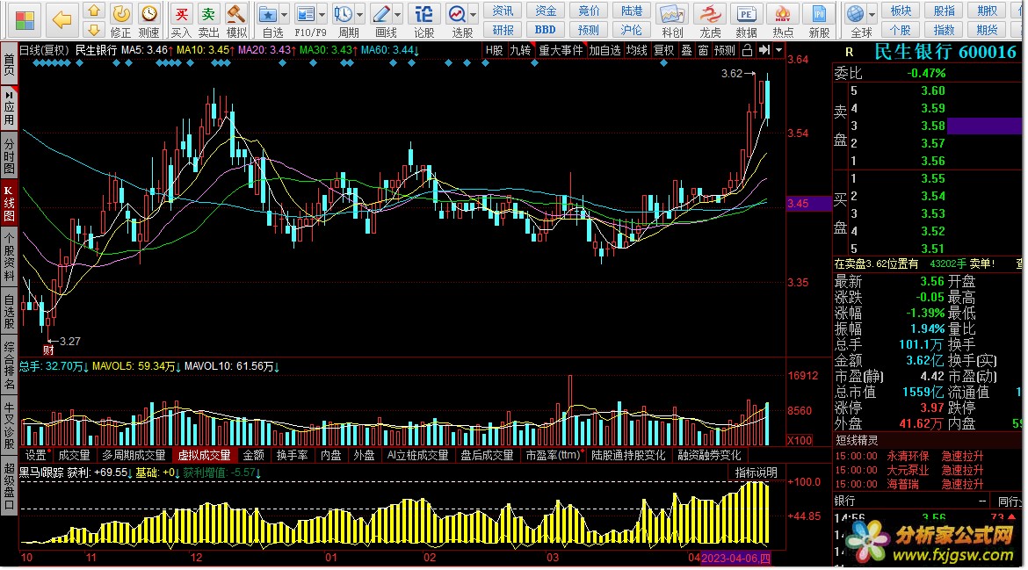Open the 指标说明 indicator description
This screenshot has width=1028, height=570.
click(x=756, y=473)
